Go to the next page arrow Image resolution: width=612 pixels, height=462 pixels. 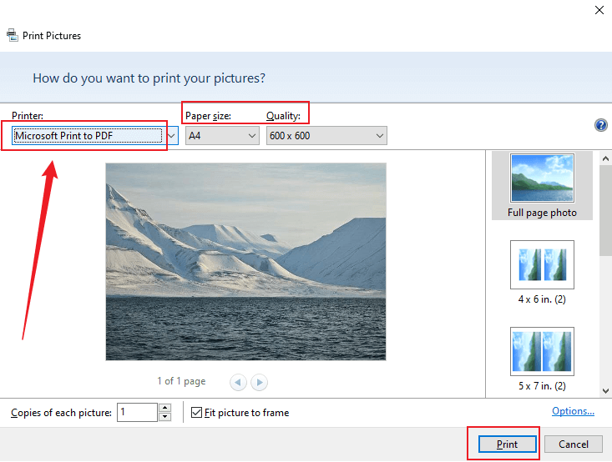coord(259,382)
